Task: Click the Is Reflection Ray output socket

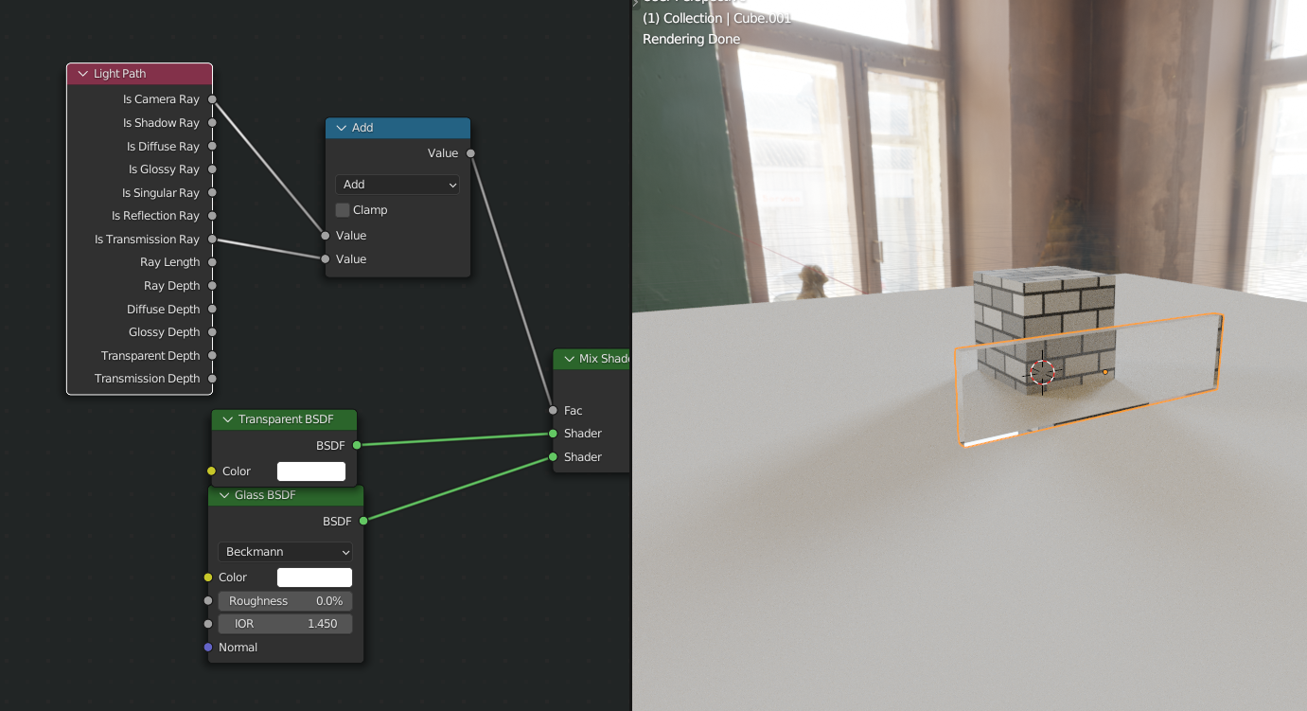Action: pos(212,216)
